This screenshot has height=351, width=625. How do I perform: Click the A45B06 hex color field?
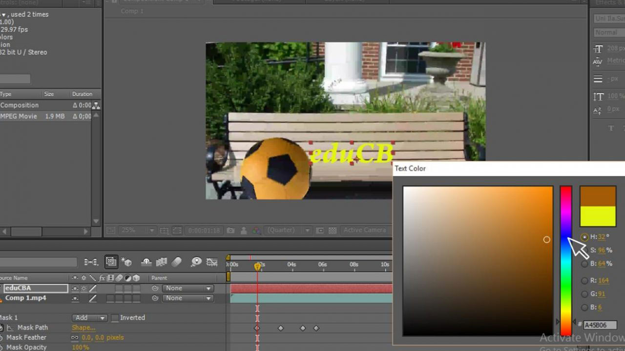coord(601,325)
